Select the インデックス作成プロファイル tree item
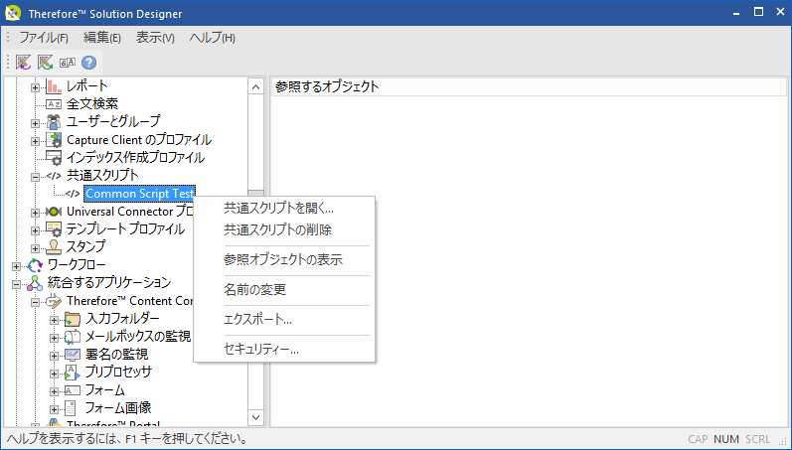 [x=135, y=158]
